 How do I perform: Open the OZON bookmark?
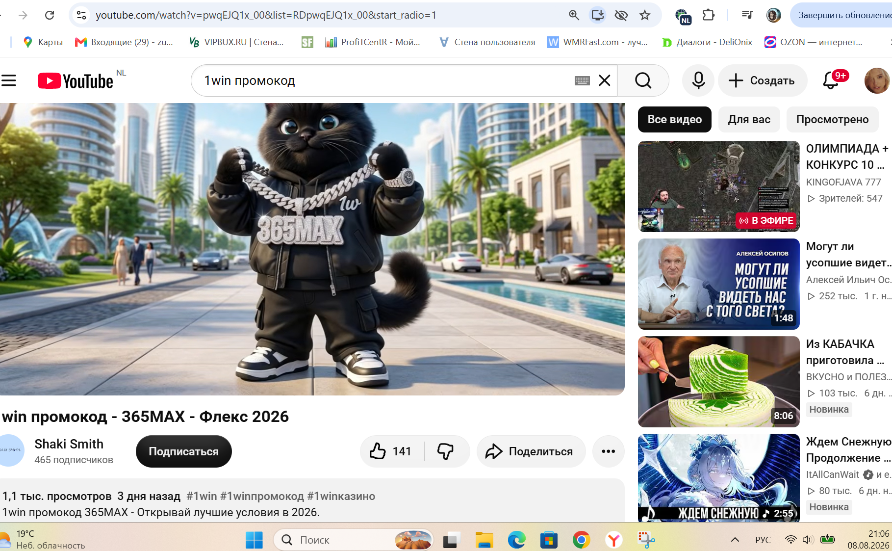click(814, 42)
